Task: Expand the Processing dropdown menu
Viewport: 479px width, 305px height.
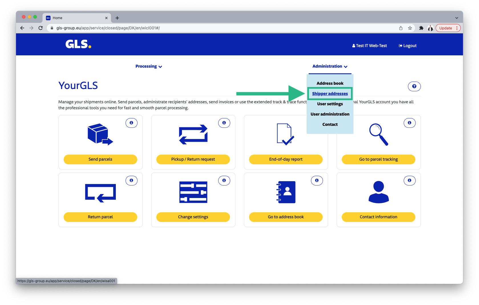Action: 149,66
